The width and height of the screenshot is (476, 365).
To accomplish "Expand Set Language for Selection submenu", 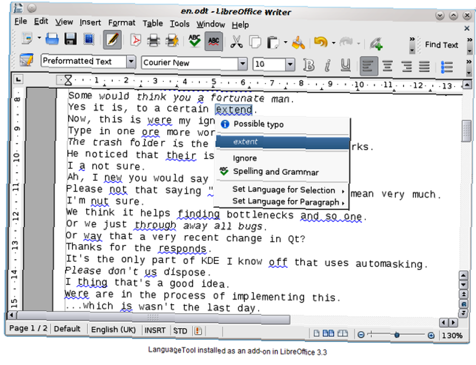I will (283, 190).
